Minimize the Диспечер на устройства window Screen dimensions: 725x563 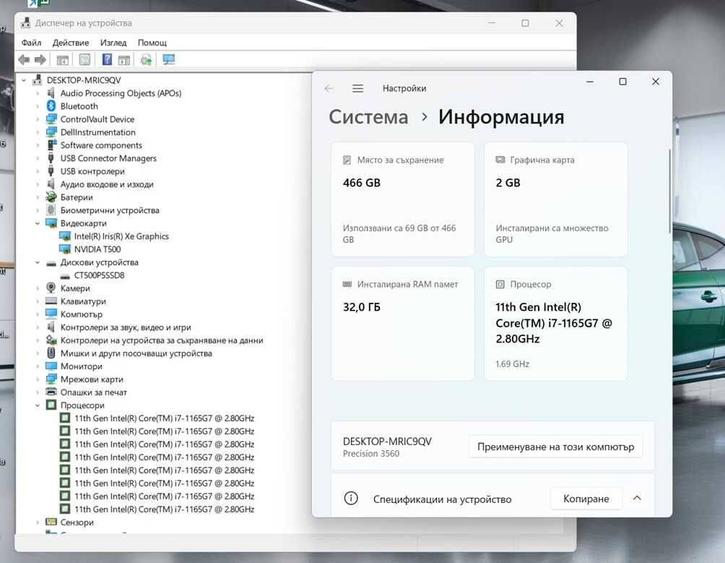pyautogui.click(x=492, y=22)
